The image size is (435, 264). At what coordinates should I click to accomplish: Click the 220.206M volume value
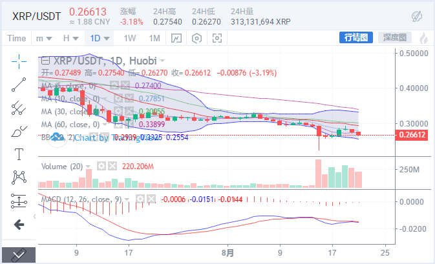138,167
